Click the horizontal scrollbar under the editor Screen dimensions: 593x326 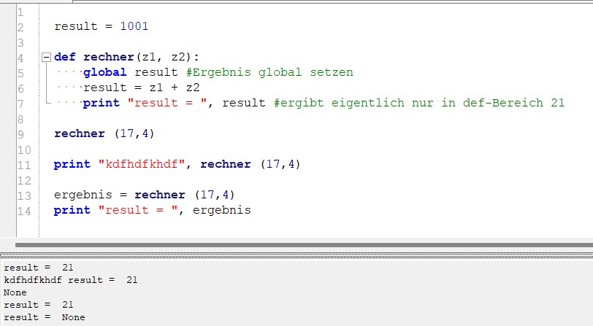point(304,245)
